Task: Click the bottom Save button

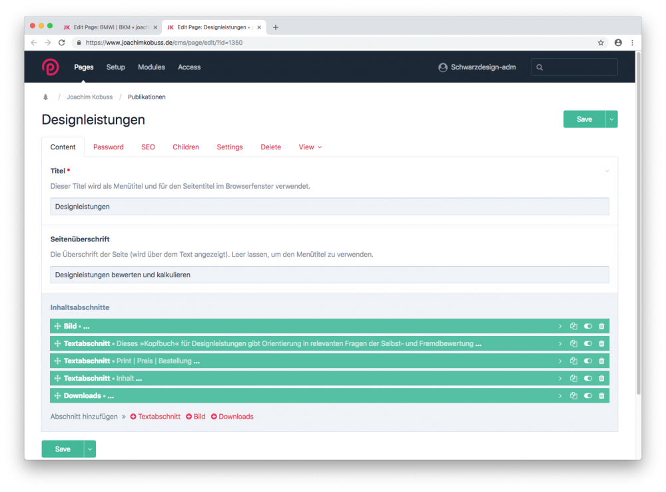Action: pyautogui.click(x=63, y=449)
